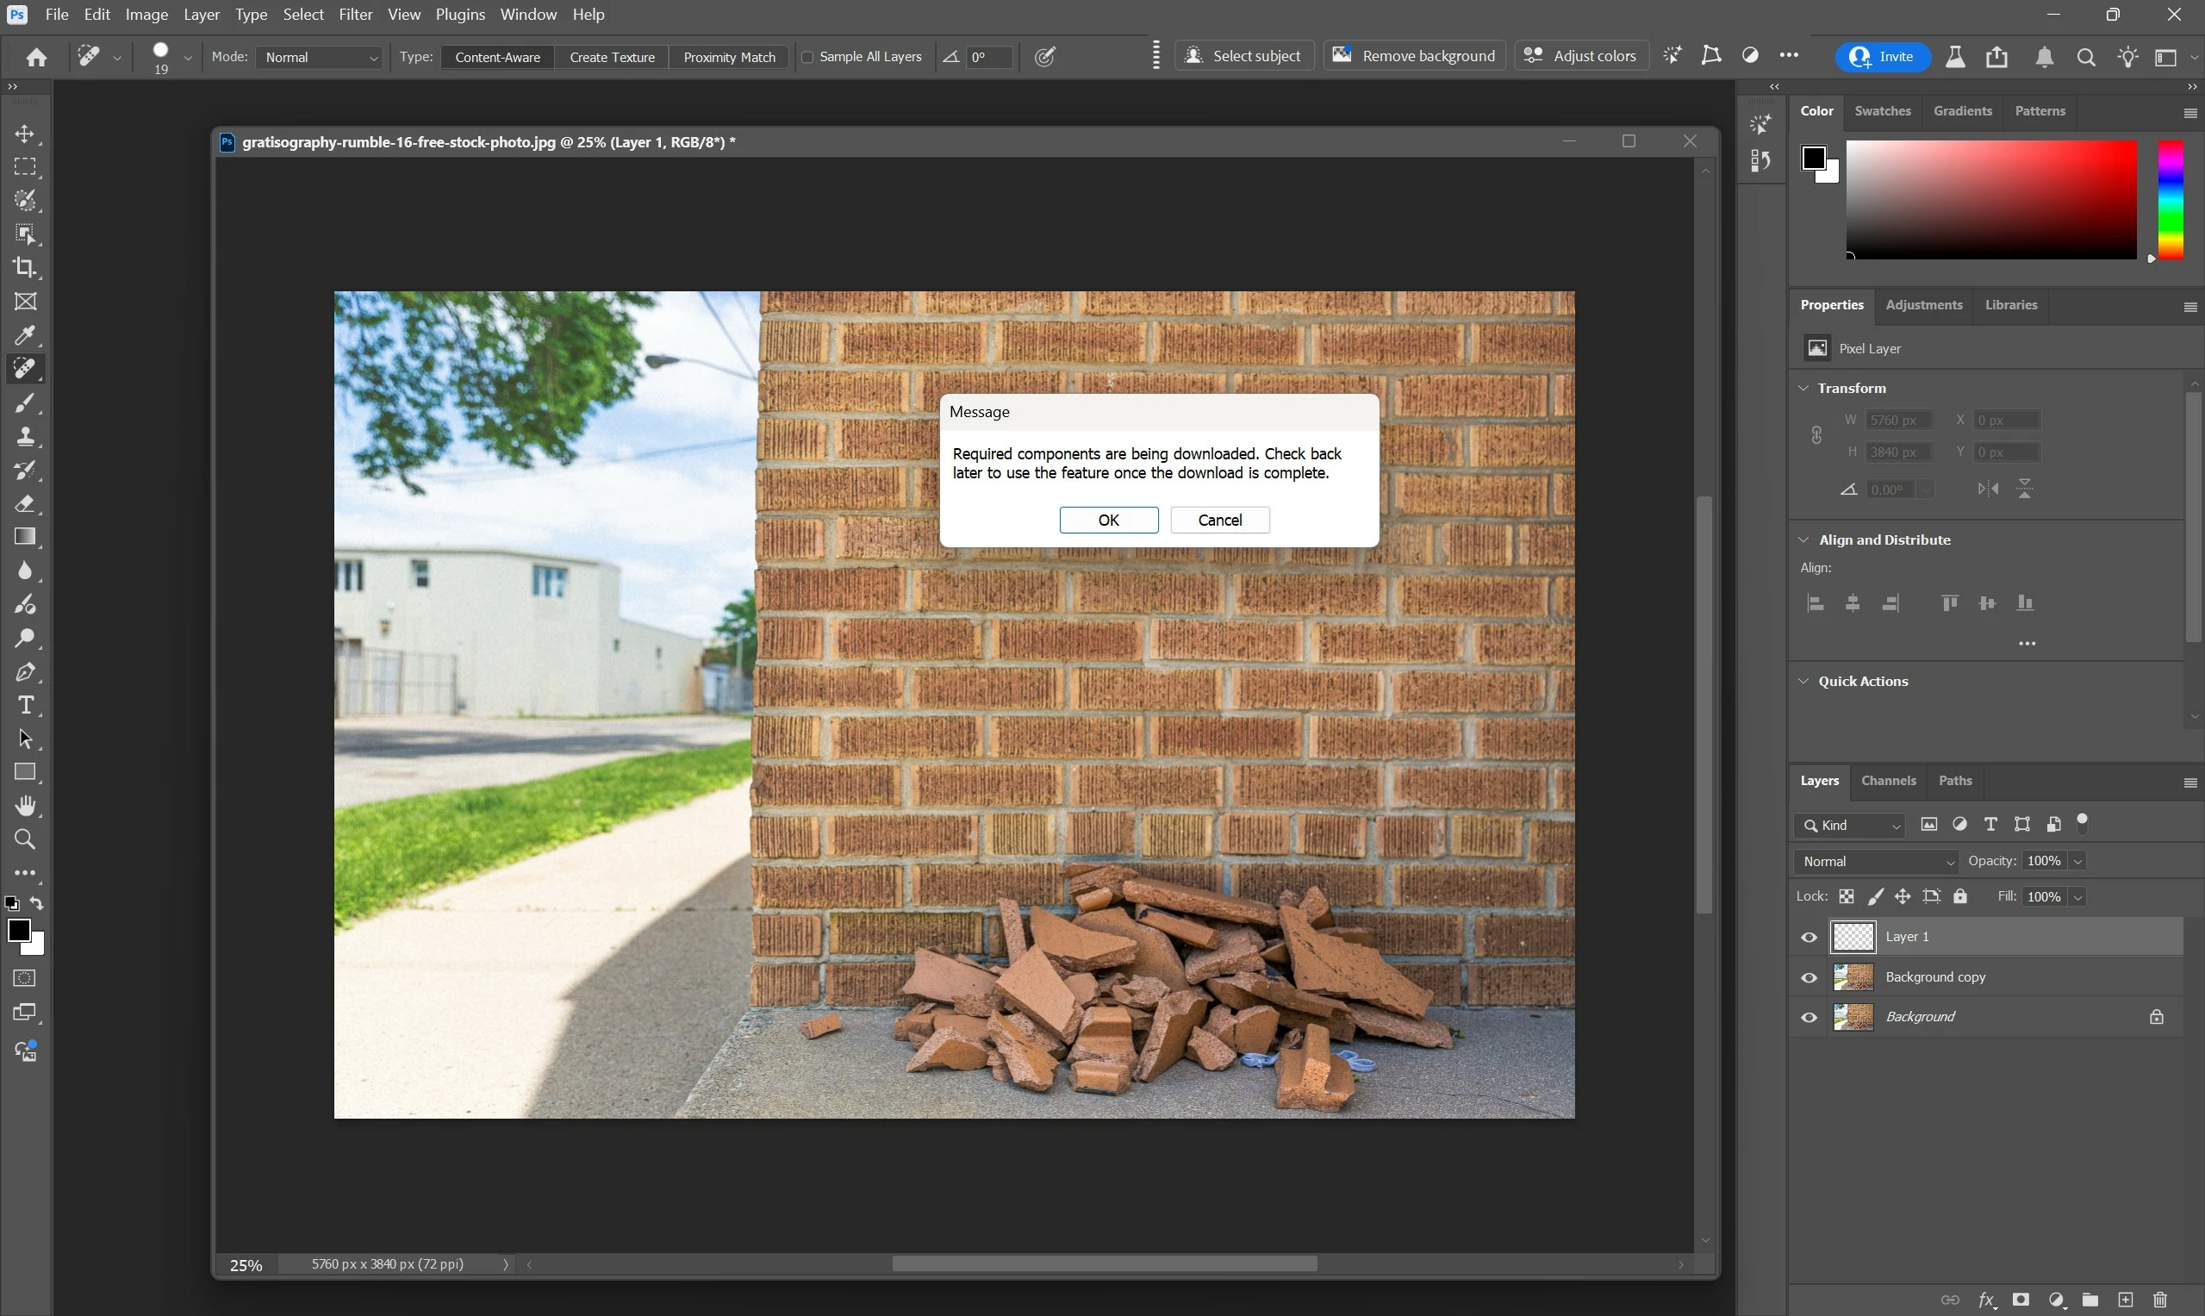Select the Eyedropper tool
The image size is (2205, 1316).
pos(25,335)
